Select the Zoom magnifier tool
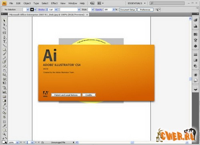 point(4,134)
